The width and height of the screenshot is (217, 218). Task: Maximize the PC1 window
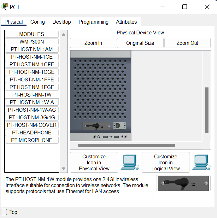(185, 7)
